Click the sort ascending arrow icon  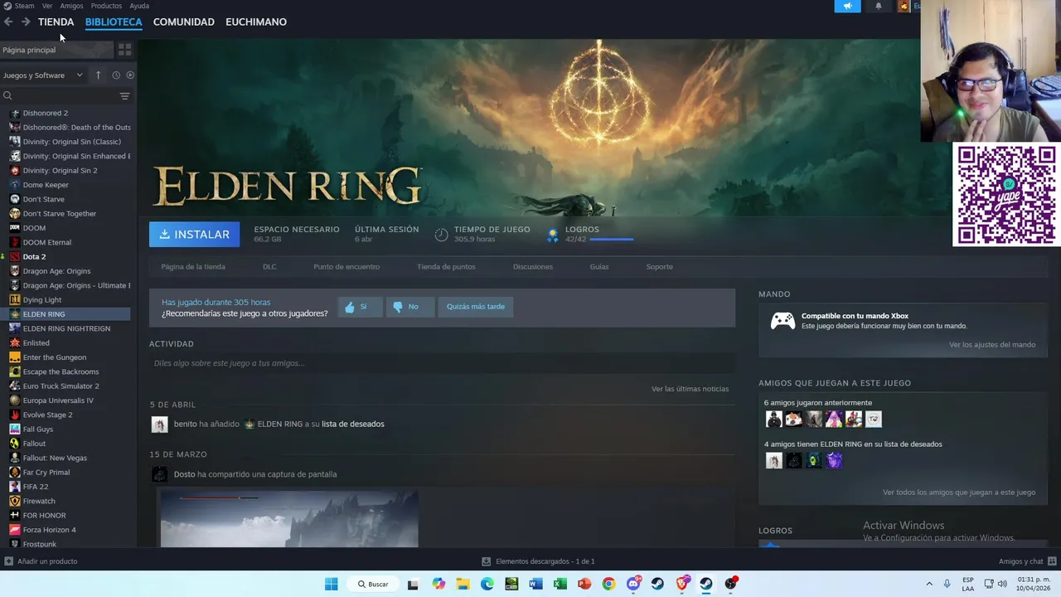point(98,75)
